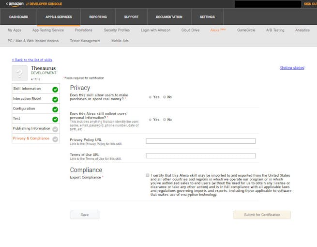Click the Thesaurus skill placeholder icon
Screen dimensions: 317x247
(20, 73)
